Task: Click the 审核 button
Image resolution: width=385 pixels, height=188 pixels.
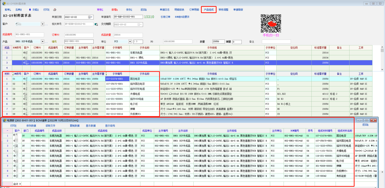Action: coord(100,10)
